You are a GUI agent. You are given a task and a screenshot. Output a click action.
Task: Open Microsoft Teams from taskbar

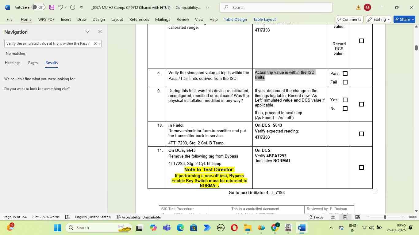tap(167, 228)
